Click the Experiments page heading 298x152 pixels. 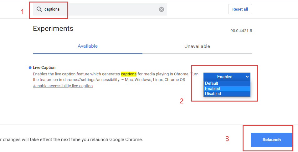tap(53, 29)
